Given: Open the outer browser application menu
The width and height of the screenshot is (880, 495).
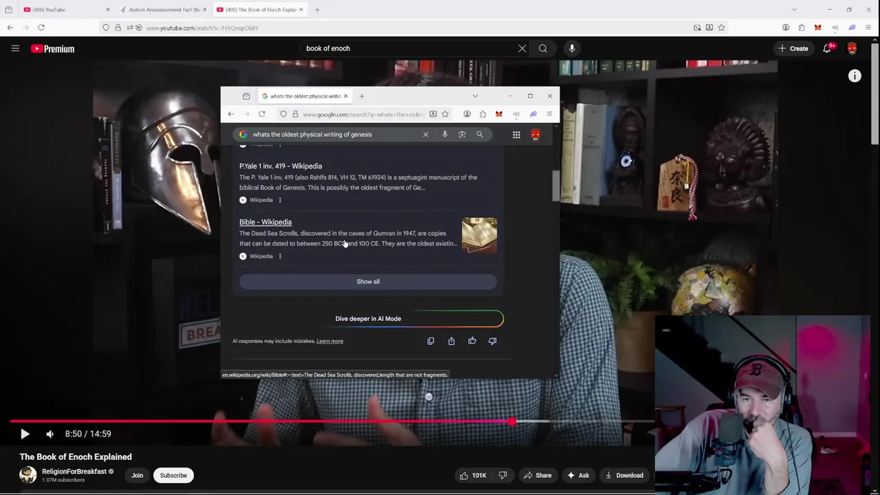Looking at the screenshot, I should point(869,27).
